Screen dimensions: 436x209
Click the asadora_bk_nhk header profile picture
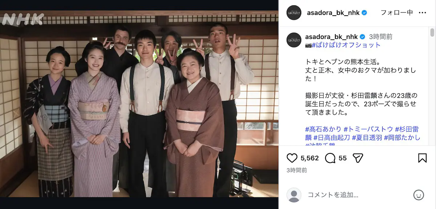pyautogui.click(x=294, y=13)
